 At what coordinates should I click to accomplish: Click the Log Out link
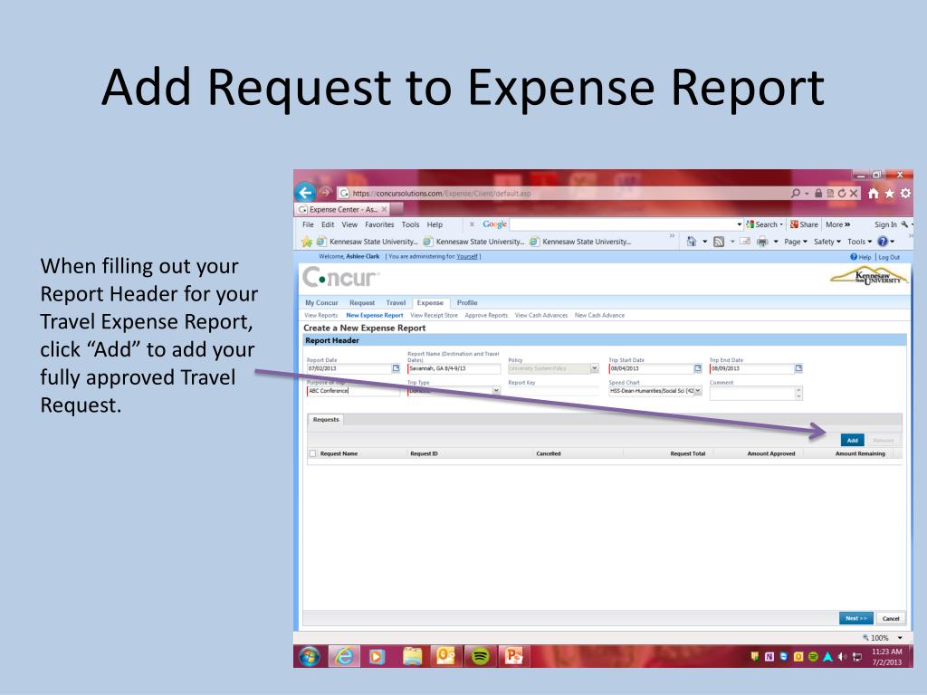(889, 257)
